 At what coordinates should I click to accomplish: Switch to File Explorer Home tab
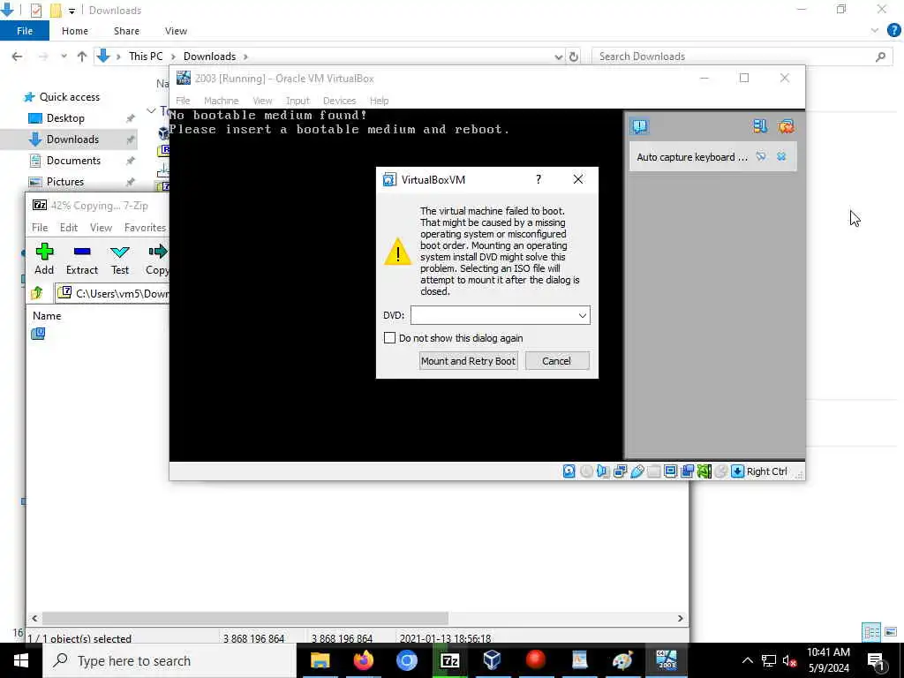pos(75,31)
